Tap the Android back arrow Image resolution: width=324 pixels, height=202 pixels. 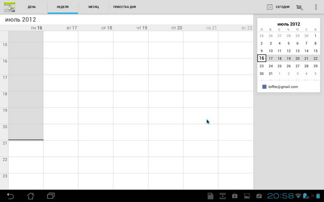(10, 196)
